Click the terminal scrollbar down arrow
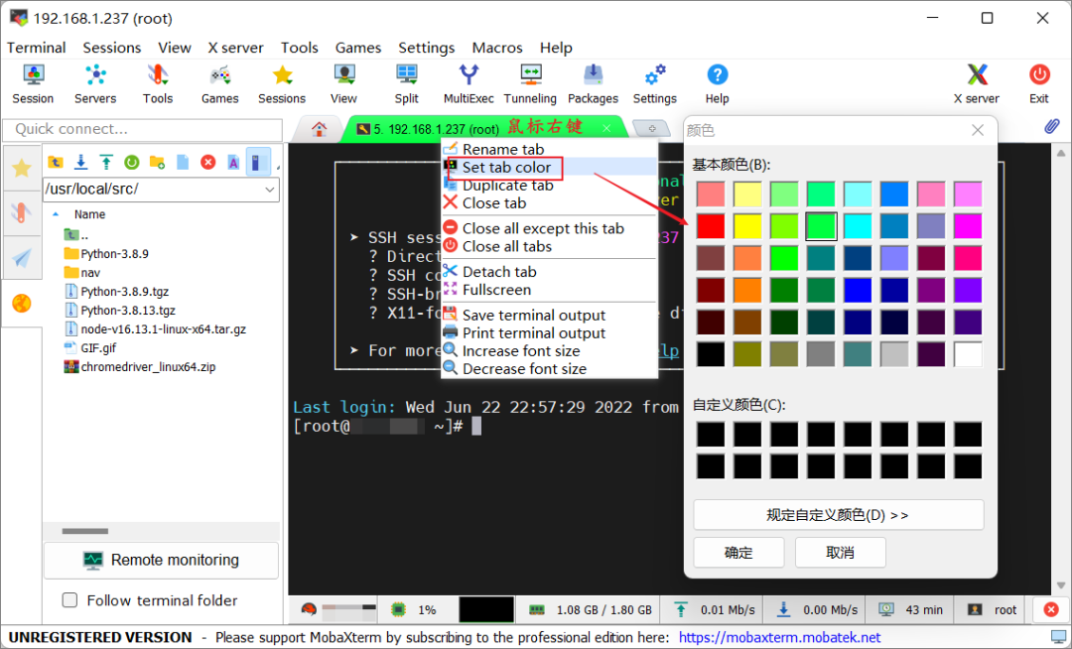 [1060, 585]
